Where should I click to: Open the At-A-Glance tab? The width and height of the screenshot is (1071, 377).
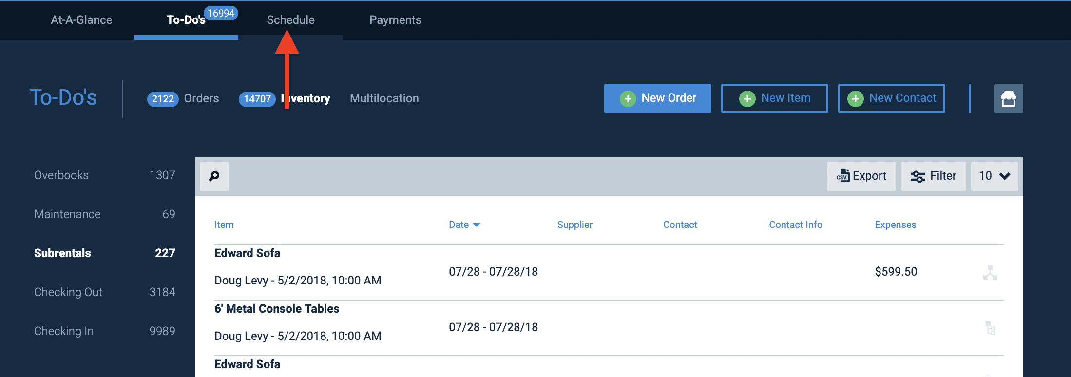coord(81,20)
